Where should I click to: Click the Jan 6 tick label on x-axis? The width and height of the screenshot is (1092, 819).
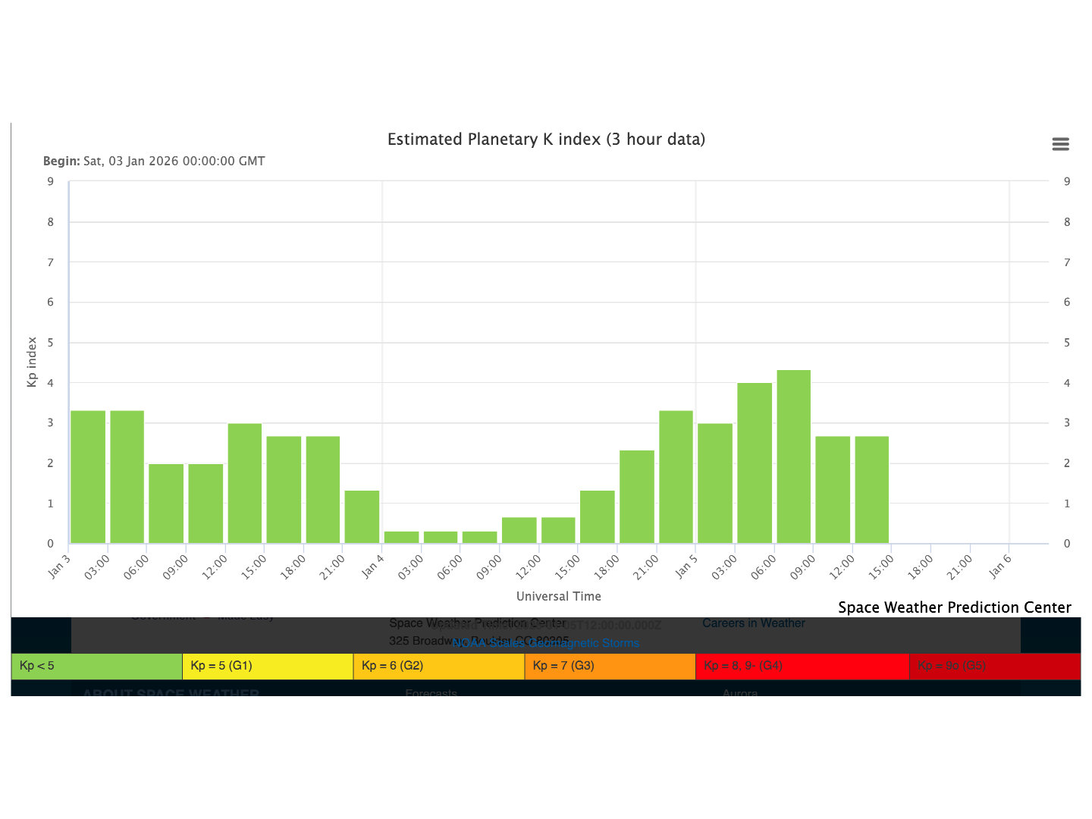point(999,566)
